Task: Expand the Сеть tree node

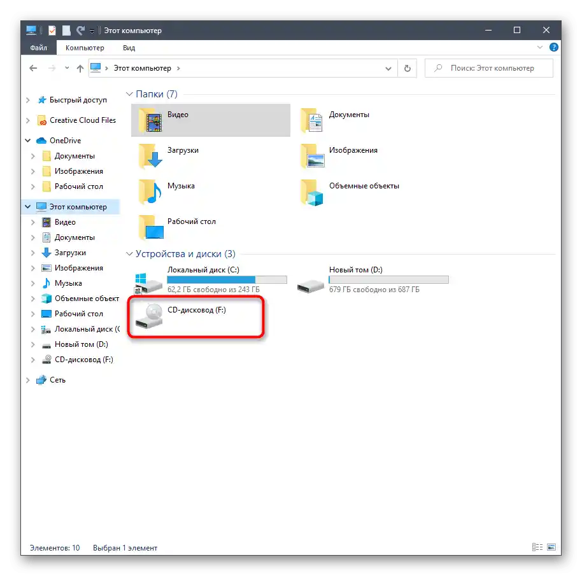Action: click(28, 380)
